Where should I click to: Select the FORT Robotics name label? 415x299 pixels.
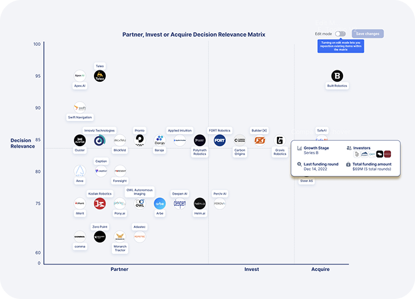pos(219,131)
